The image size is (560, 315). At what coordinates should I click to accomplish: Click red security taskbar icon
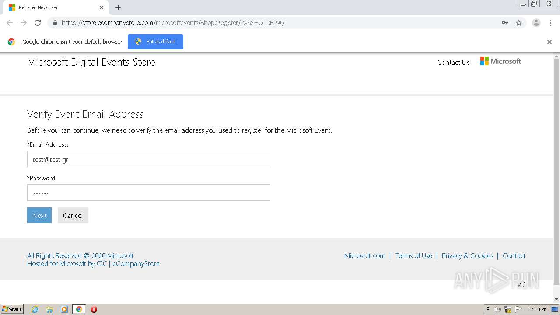tap(94, 309)
